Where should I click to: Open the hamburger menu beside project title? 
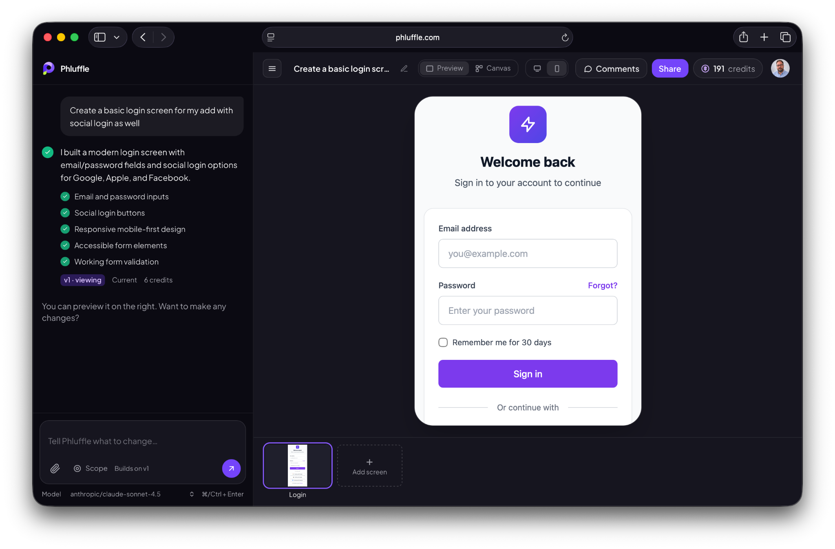[x=272, y=68]
